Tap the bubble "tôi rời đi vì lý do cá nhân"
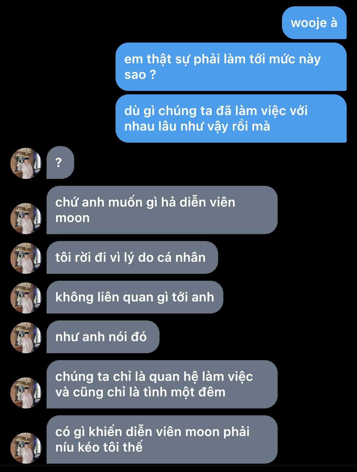Viewport: 357px width, 472px height. (132, 257)
